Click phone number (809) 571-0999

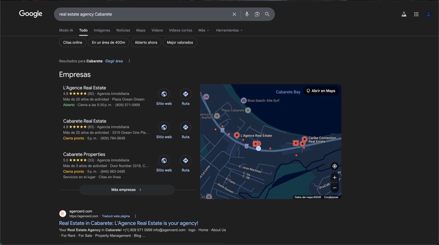coord(128,105)
